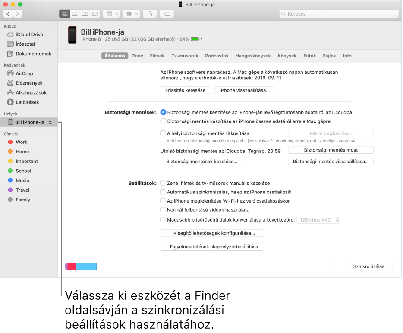Switch to the Tv-műsorok tab
This screenshot has width=403, height=333.
coord(185,56)
